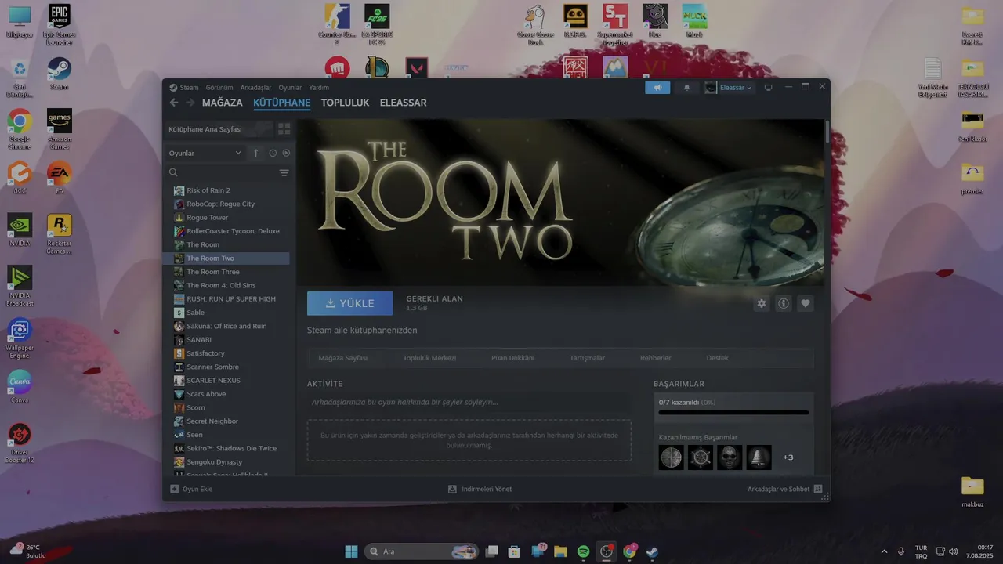
Task: Open Steam announcements megaphone button
Action: 657,88
